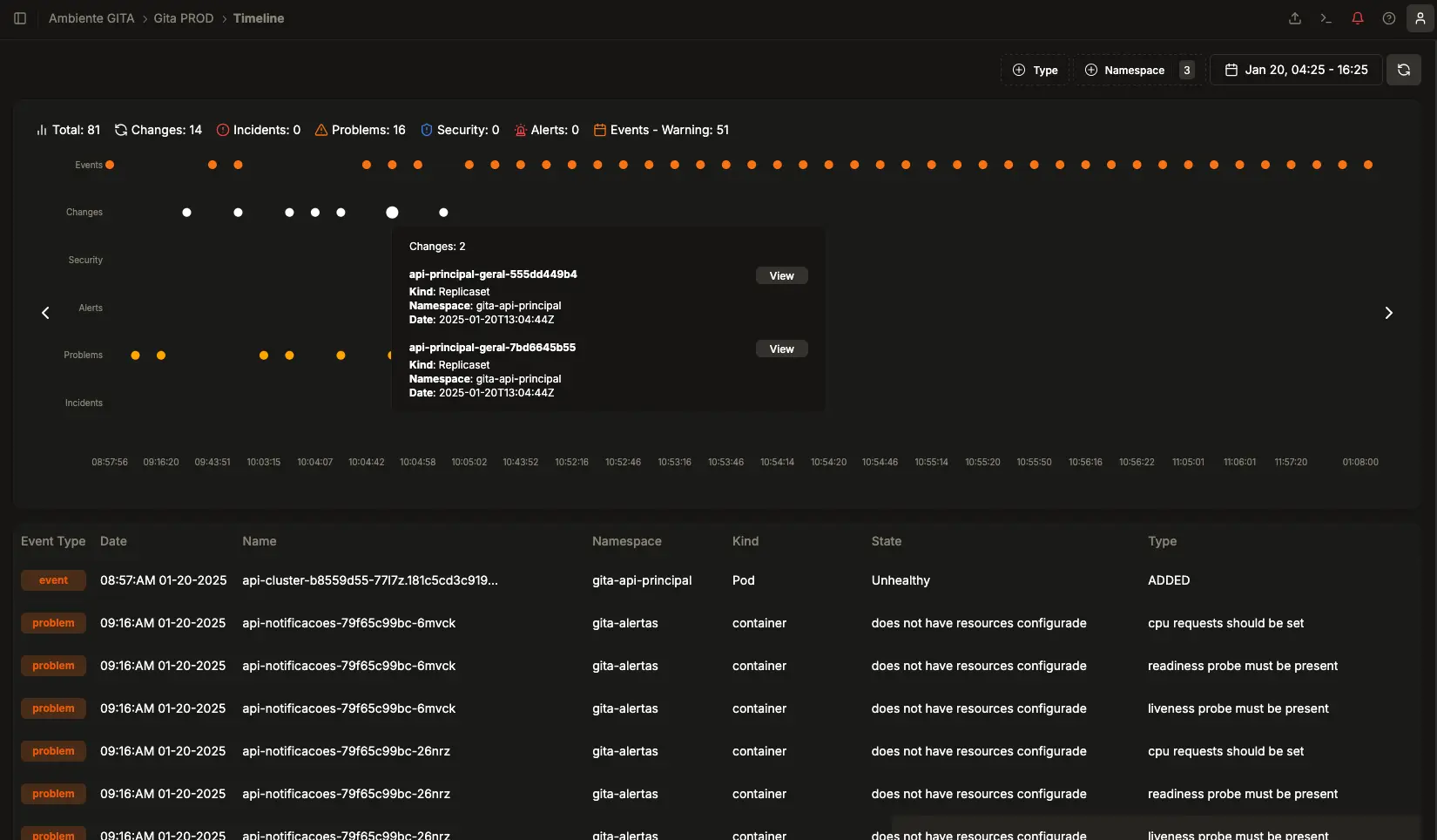Open date range Jan 20, 04:25 - 16:25

click(1296, 70)
